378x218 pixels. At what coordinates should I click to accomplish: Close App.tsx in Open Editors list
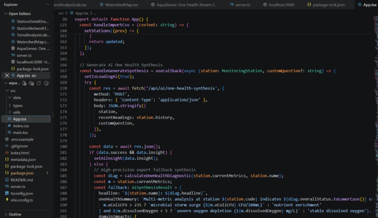7,75
